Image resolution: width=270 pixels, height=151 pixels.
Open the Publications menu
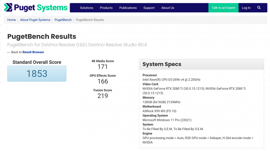[128, 8]
